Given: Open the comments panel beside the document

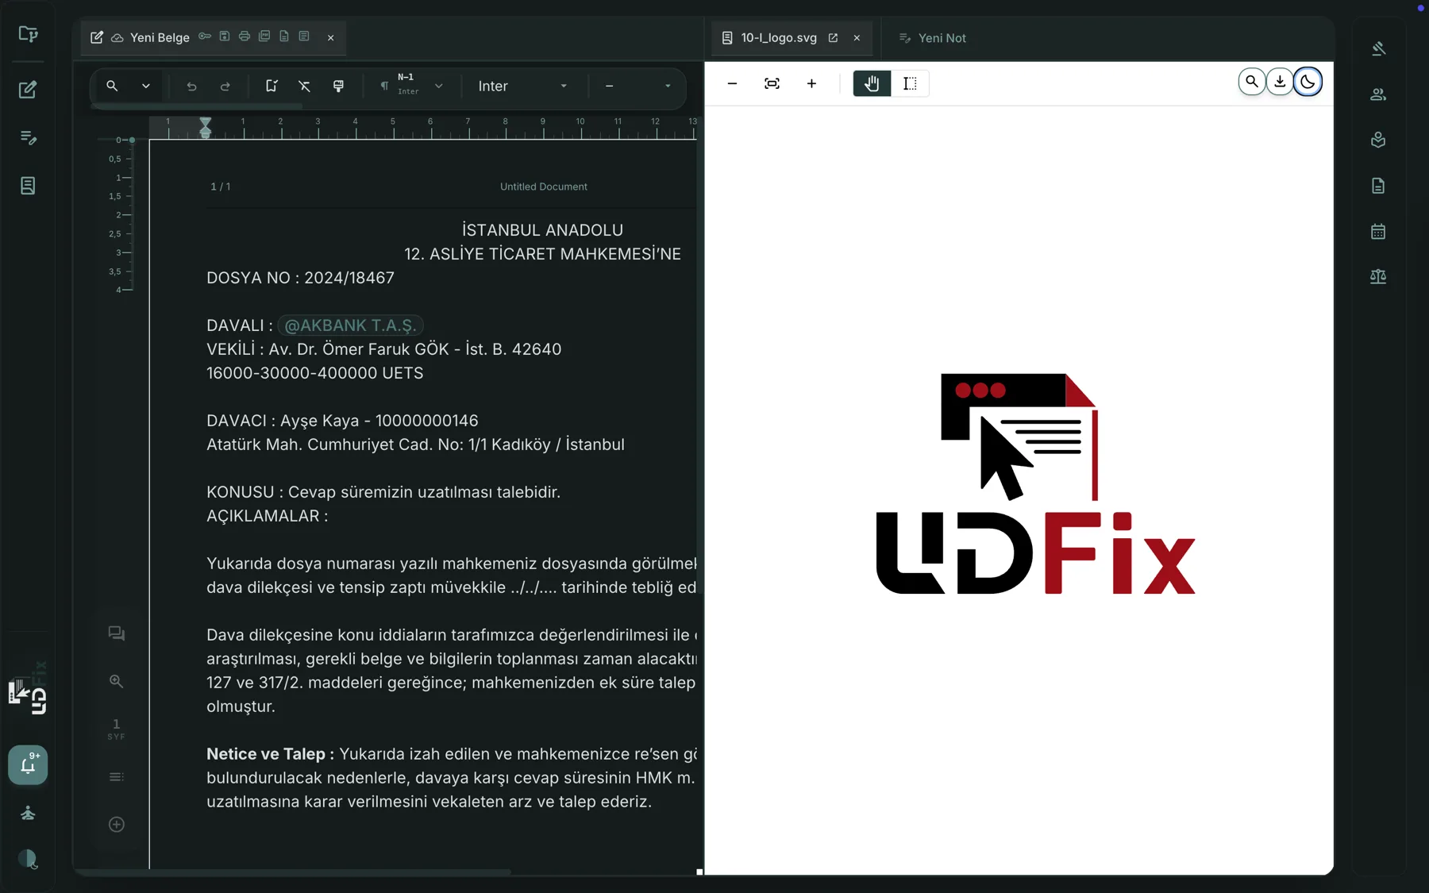Looking at the screenshot, I should pyautogui.click(x=117, y=633).
